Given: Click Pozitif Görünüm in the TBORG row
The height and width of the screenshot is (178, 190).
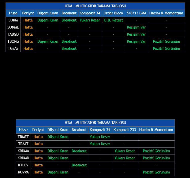Looking at the screenshot, I should coord(166,41).
